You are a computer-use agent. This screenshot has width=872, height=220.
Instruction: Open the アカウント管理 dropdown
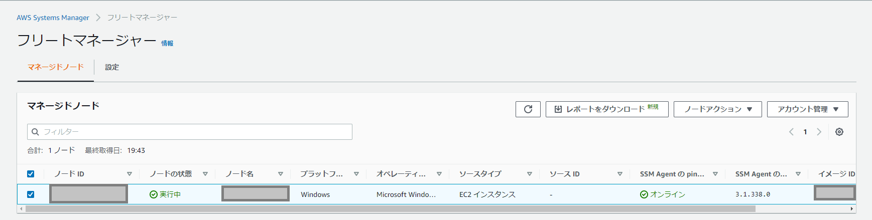[808, 109]
